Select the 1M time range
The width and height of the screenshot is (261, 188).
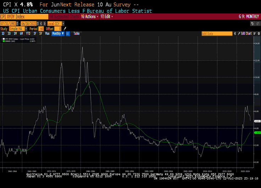pos(15,33)
